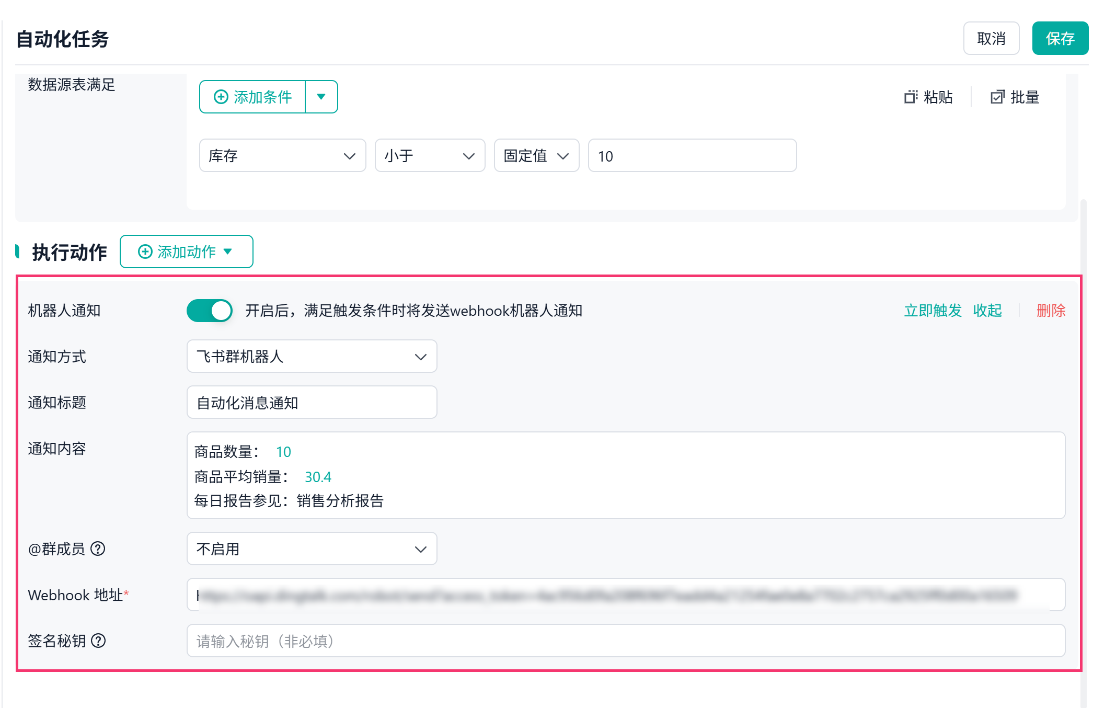Open the 固定值 type dropdown
The image size is (1093, 708).
pyautogui.click(x=536, y=155)
